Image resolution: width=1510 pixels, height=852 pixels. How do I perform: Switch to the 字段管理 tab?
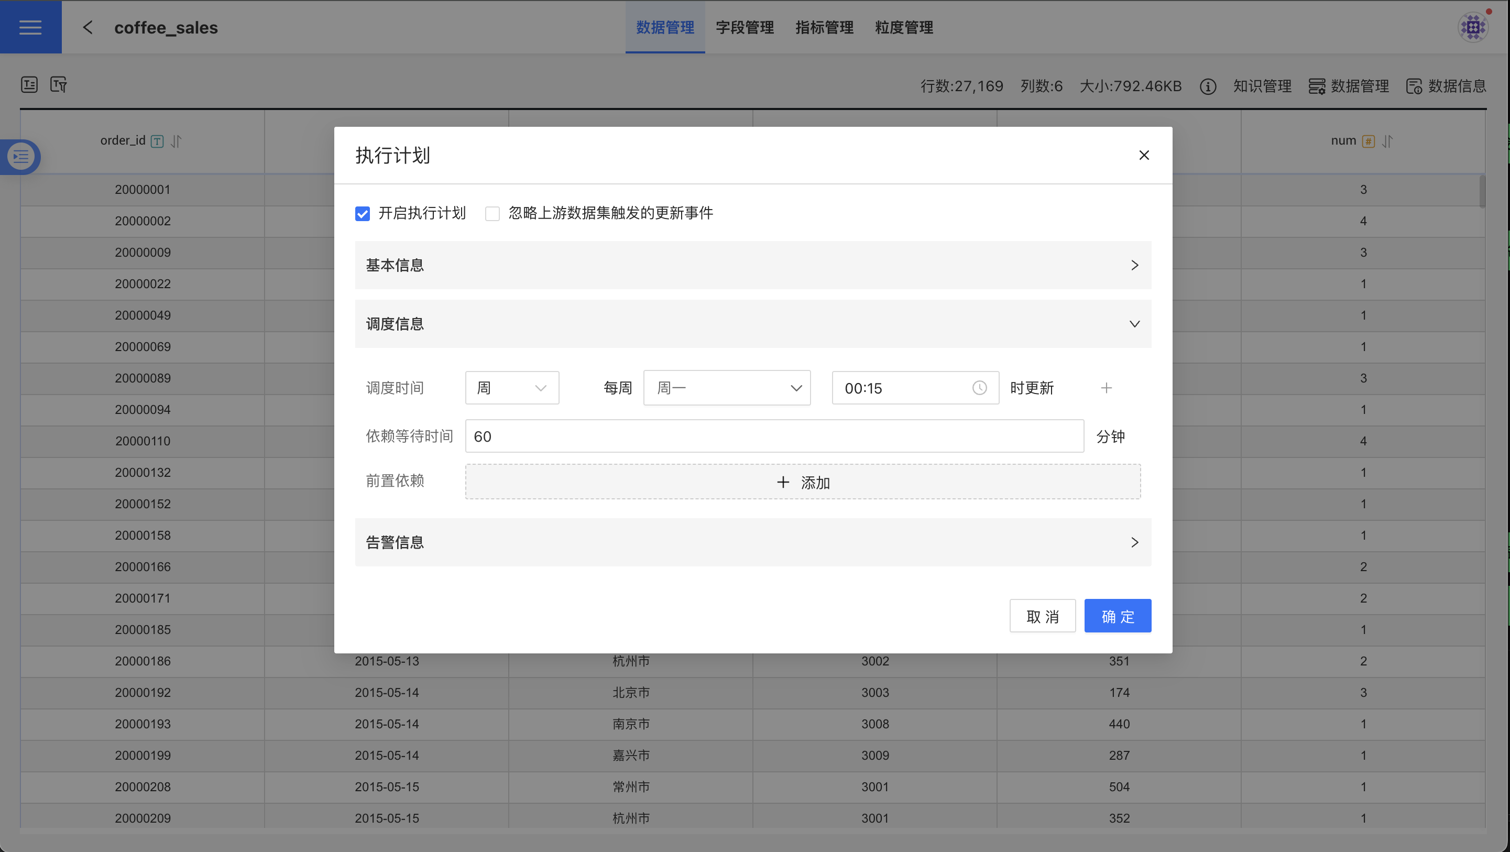point(745,27)
